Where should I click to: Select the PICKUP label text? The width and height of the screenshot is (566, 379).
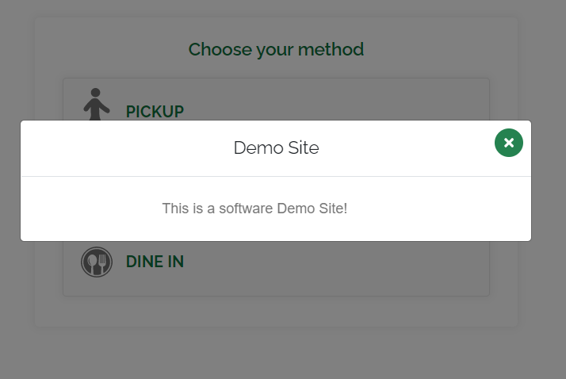pyautogui.click(x=155, y=112)
